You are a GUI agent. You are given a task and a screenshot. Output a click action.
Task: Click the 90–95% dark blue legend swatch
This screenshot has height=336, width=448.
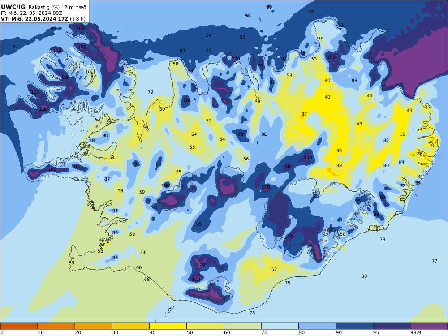[354, 326]
